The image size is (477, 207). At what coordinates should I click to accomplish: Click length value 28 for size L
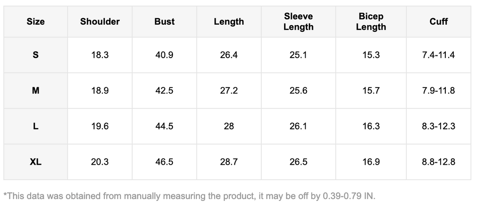click(229, 126)
